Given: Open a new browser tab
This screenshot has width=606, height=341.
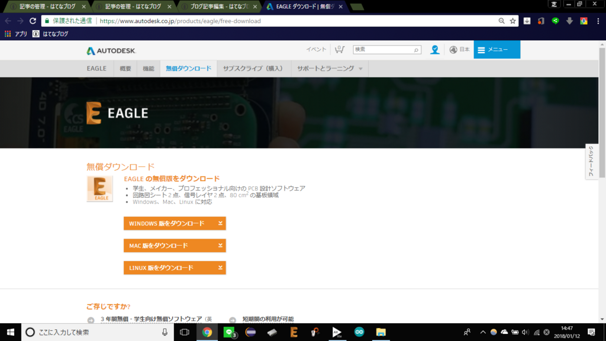Looking at the screenshot, I should [x=357, y=7].
